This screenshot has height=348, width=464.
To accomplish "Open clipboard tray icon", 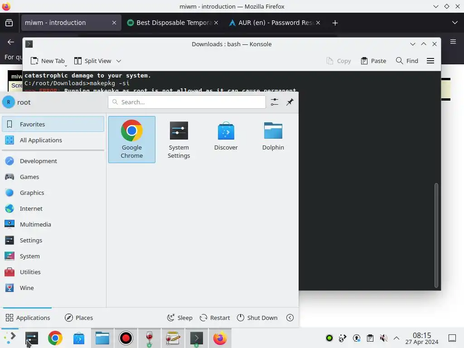I will (x=370, y=338).
